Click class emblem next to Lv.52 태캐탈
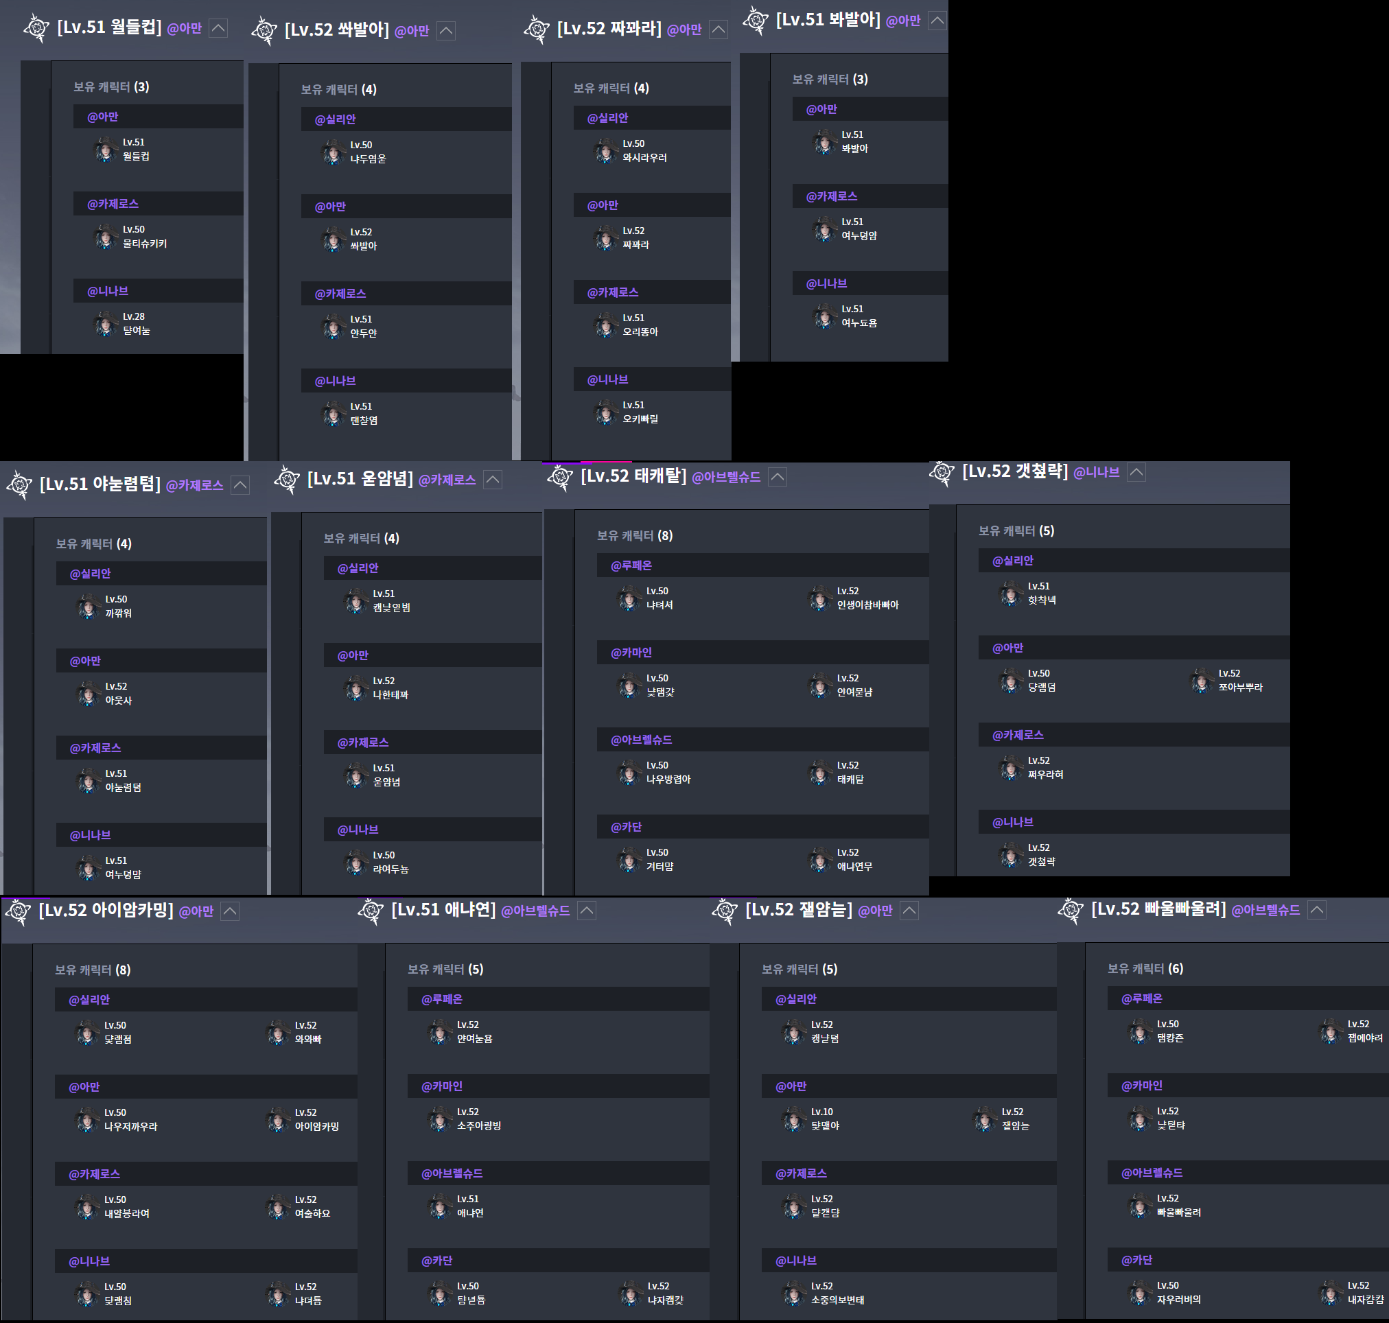 click(560, 478)
